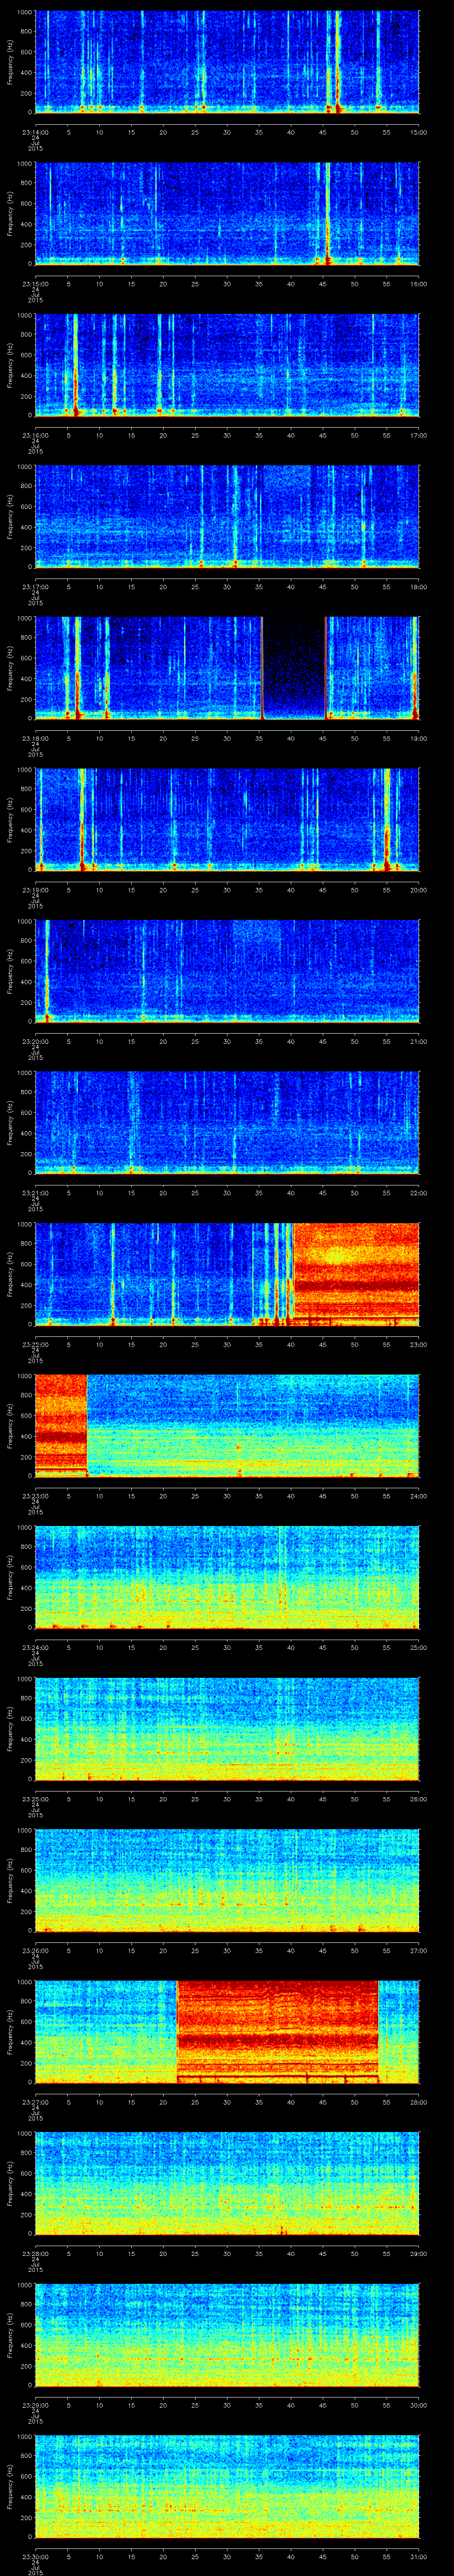Click the tall burst near 45 s in 23:15 panel
The width and height of the screenshot is (454, 2576).
pyautogui.click(x=326, y=213)
